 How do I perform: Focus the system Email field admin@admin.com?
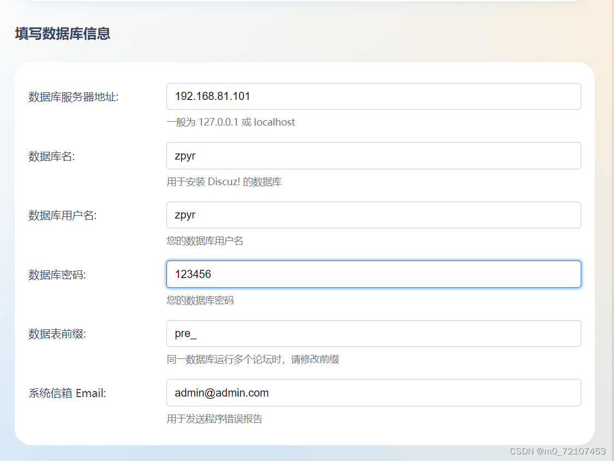(x=373, y=393)
